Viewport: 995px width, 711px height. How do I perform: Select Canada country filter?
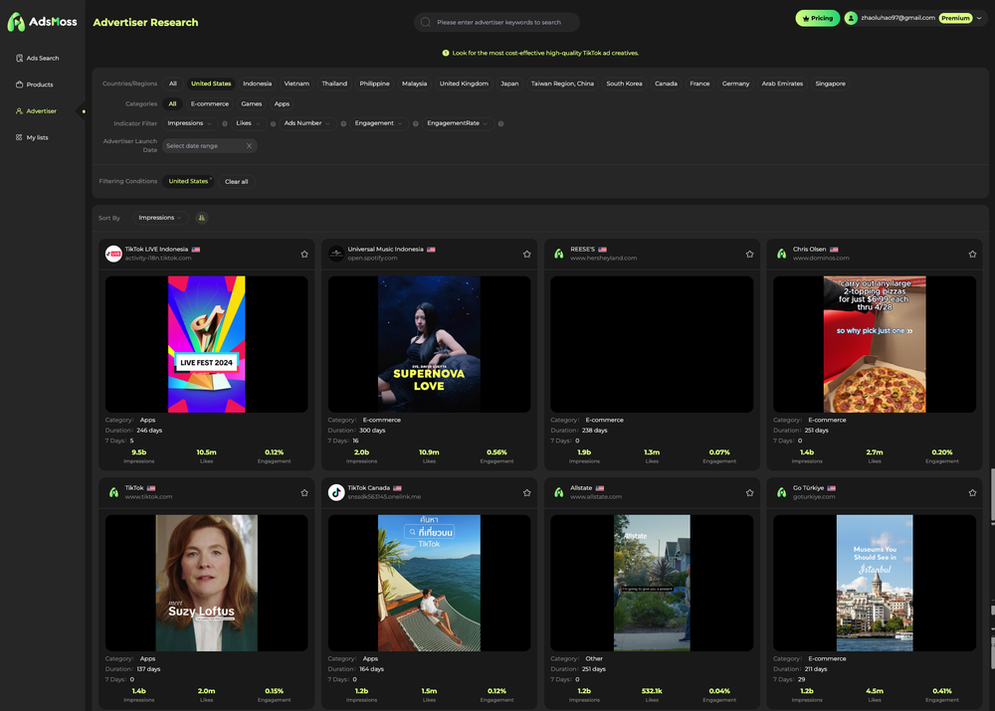(666, 84)
